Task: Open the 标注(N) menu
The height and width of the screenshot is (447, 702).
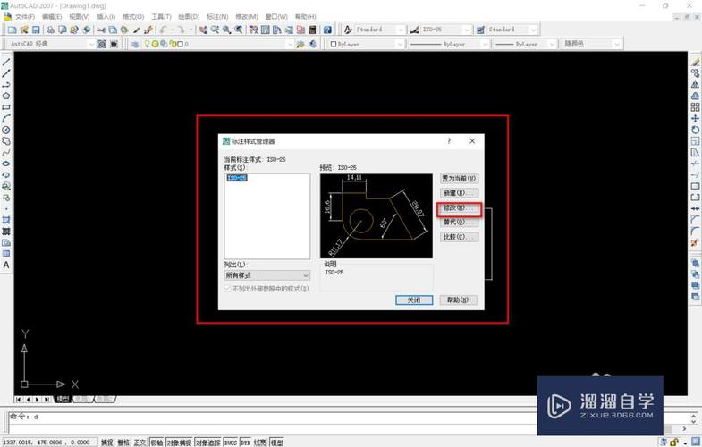Action: [217, 17]
